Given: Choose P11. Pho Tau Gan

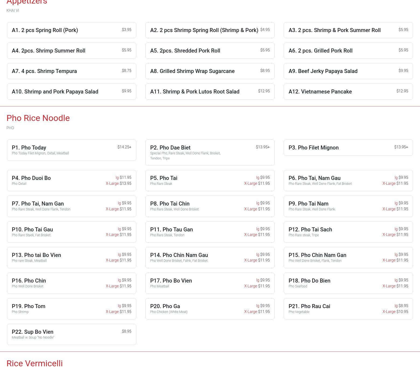Looking at the screenshot, I should [210, 232].
